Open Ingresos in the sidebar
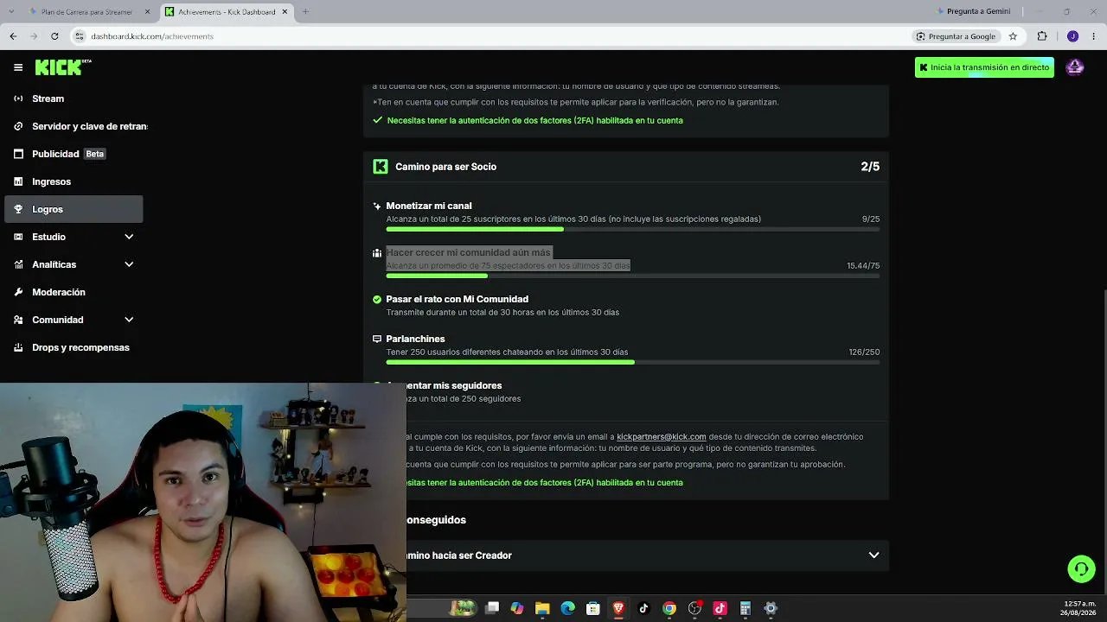This screenshot has height=622, width=1107. pyautogui.click(x=74, y=181)
